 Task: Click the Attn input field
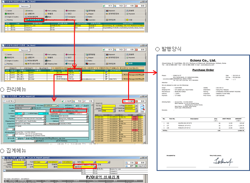click(x=30, y=111)
